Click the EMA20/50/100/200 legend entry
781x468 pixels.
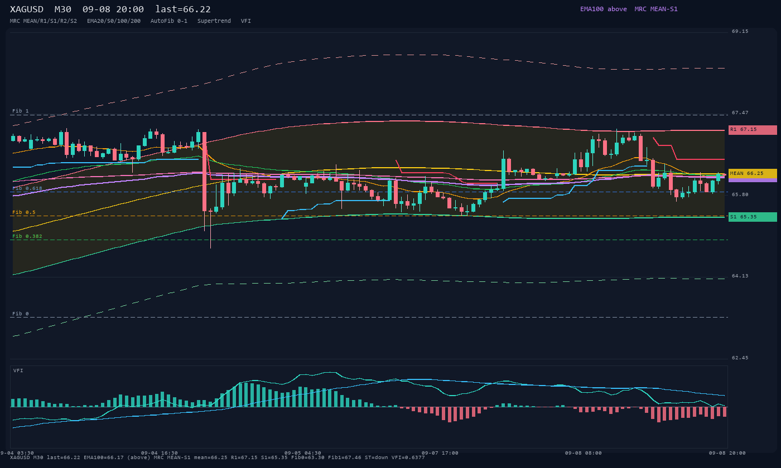pyautogui.click(x=114, y=21)
